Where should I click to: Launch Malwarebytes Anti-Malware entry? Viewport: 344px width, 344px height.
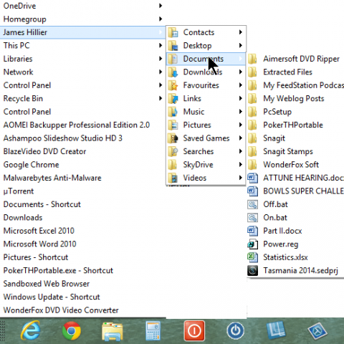[x=52, y=178]
